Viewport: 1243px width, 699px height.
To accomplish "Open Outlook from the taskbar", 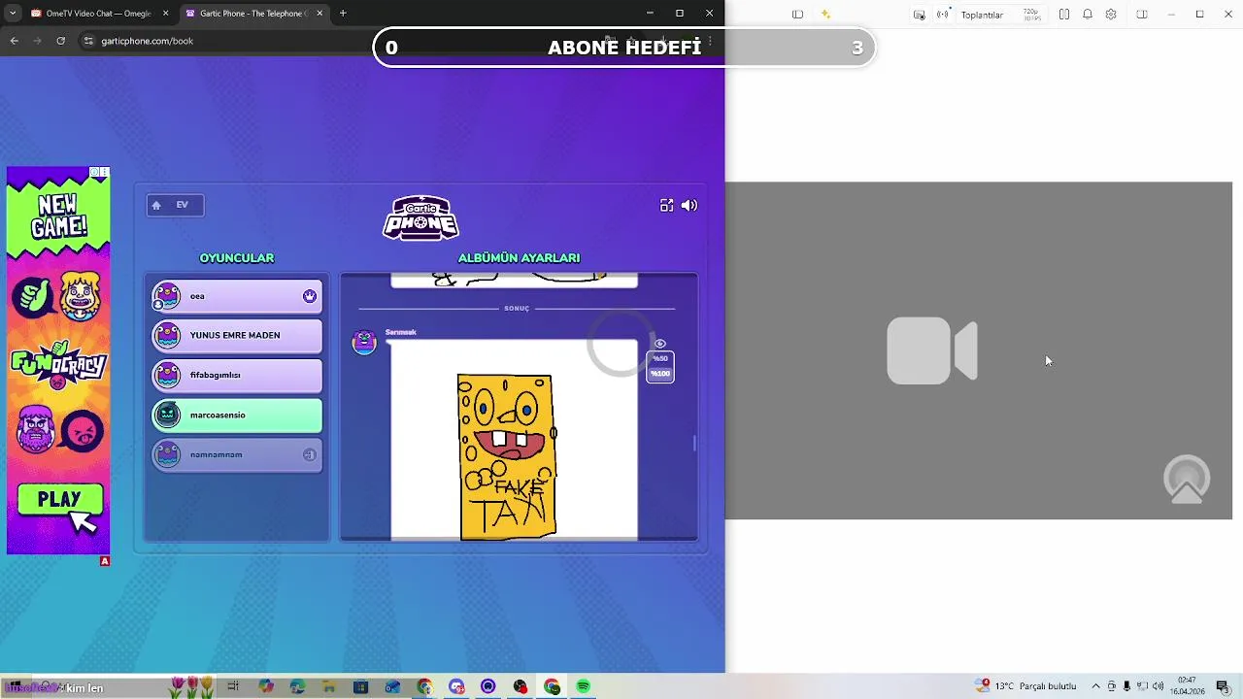I will (392, 686).
